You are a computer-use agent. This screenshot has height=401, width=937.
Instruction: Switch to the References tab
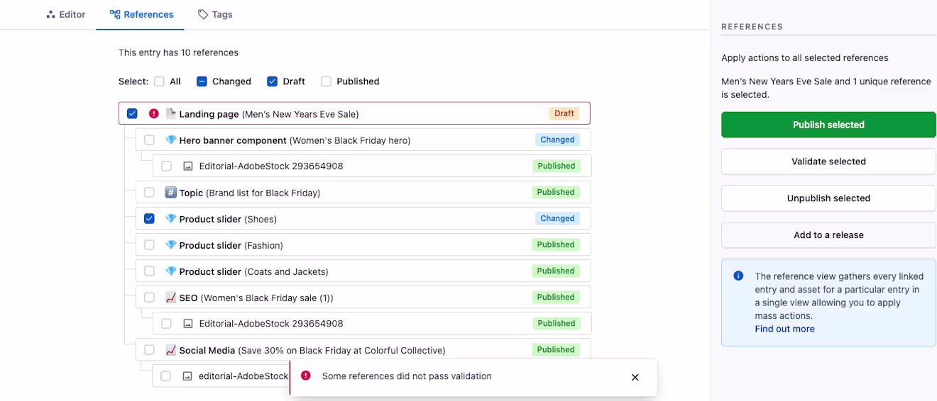pyautogui.click(x=141, y=14)
